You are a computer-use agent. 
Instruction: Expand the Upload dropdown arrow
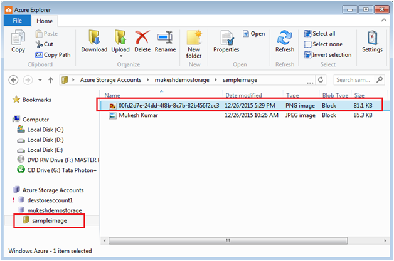(120, 56)
